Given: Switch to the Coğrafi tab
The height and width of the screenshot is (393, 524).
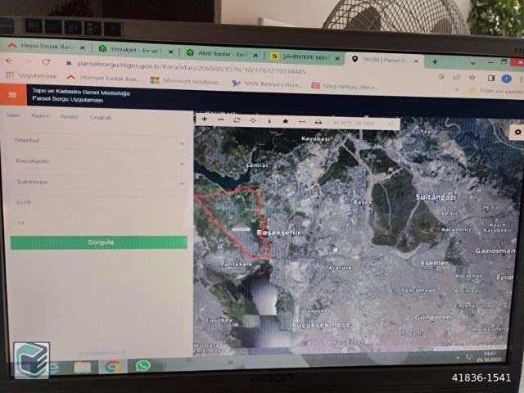Looking at the screenshot, I should [x=100, y=117].
